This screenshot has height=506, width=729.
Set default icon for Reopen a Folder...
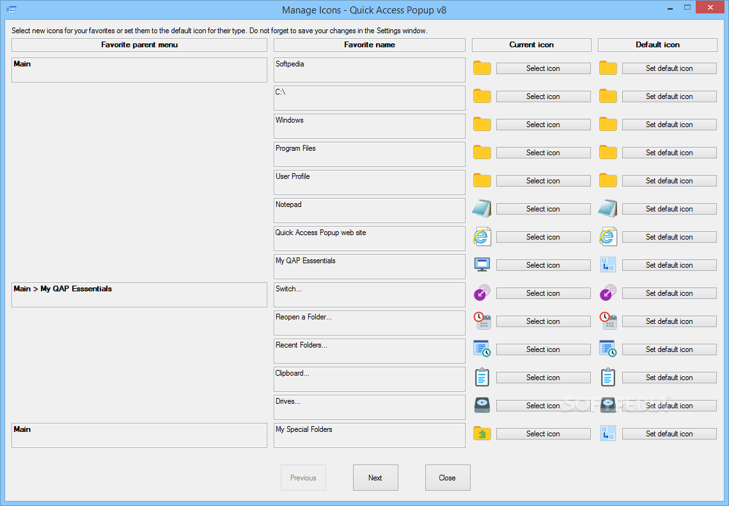point(669,321)
